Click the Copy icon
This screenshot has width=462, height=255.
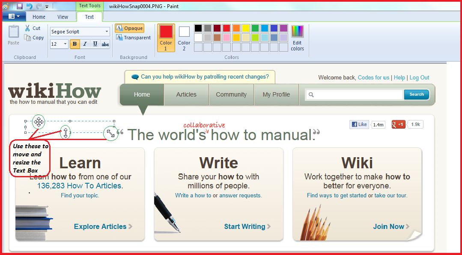click(27, 38)
